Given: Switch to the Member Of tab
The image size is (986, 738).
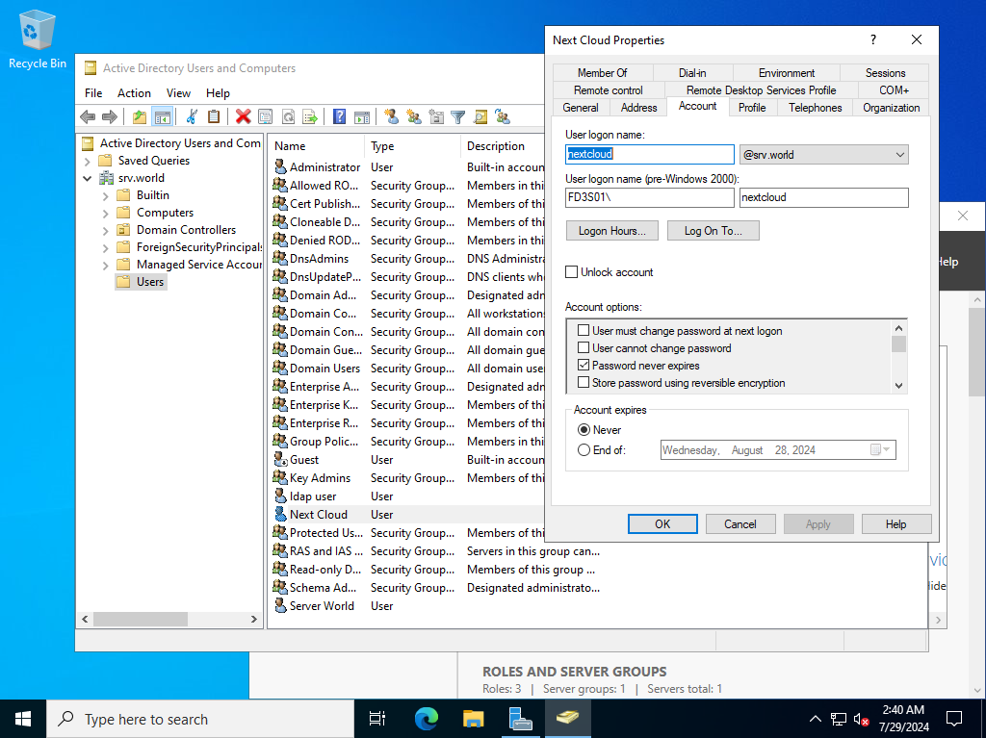Looking at the screenshot, I should pyautogui.click(x=602, y=73).
